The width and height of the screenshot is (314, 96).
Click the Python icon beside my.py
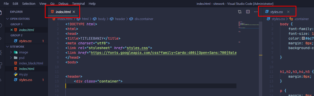pos(16,74)
